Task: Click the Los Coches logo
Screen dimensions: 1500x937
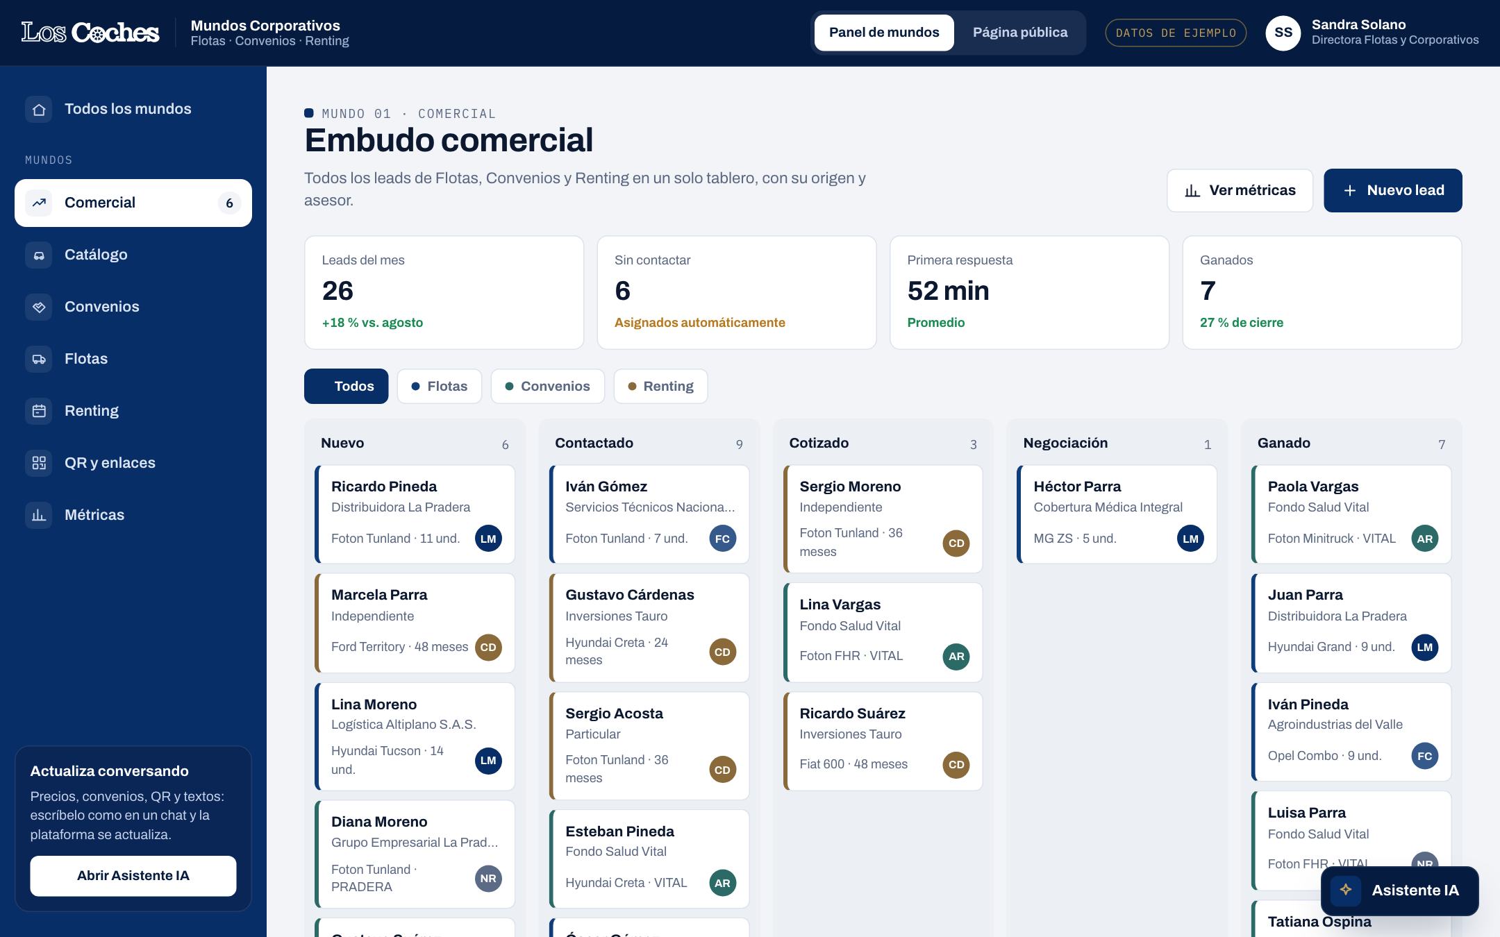Action: tap(90, 33)
